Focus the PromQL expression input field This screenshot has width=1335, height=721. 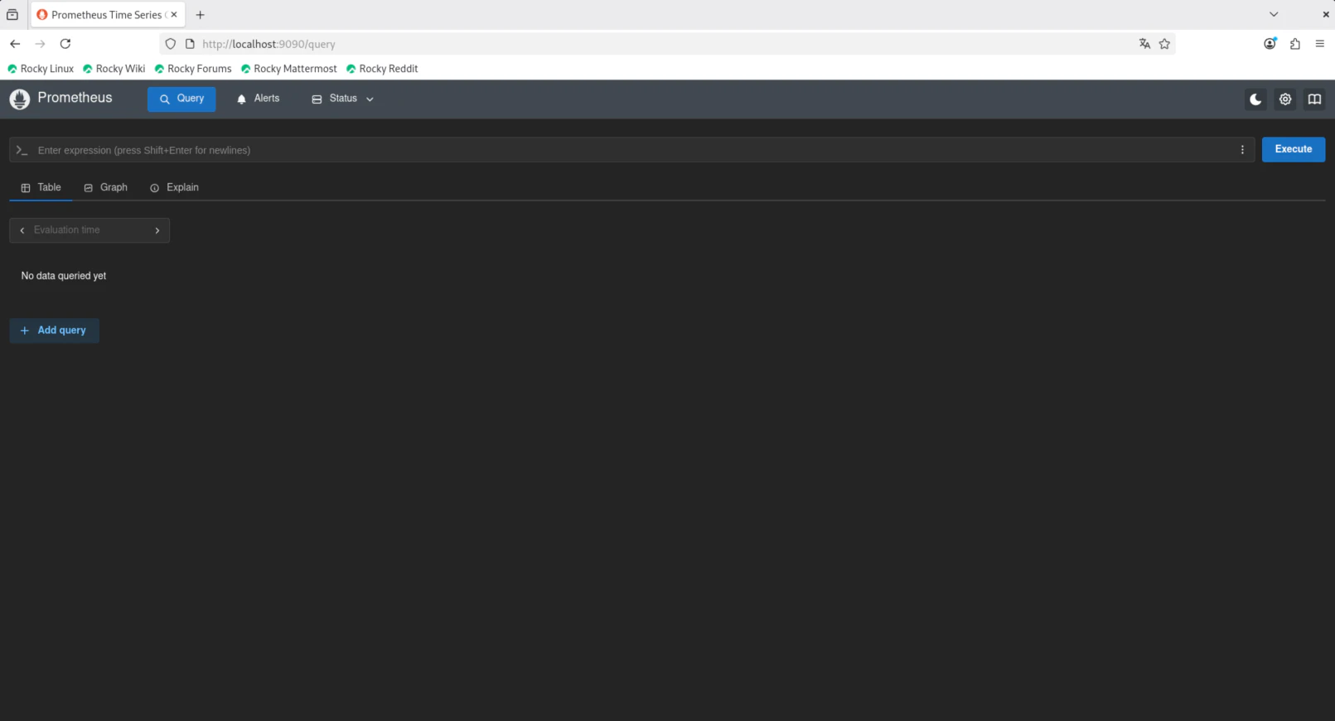(x=633, y=150)
